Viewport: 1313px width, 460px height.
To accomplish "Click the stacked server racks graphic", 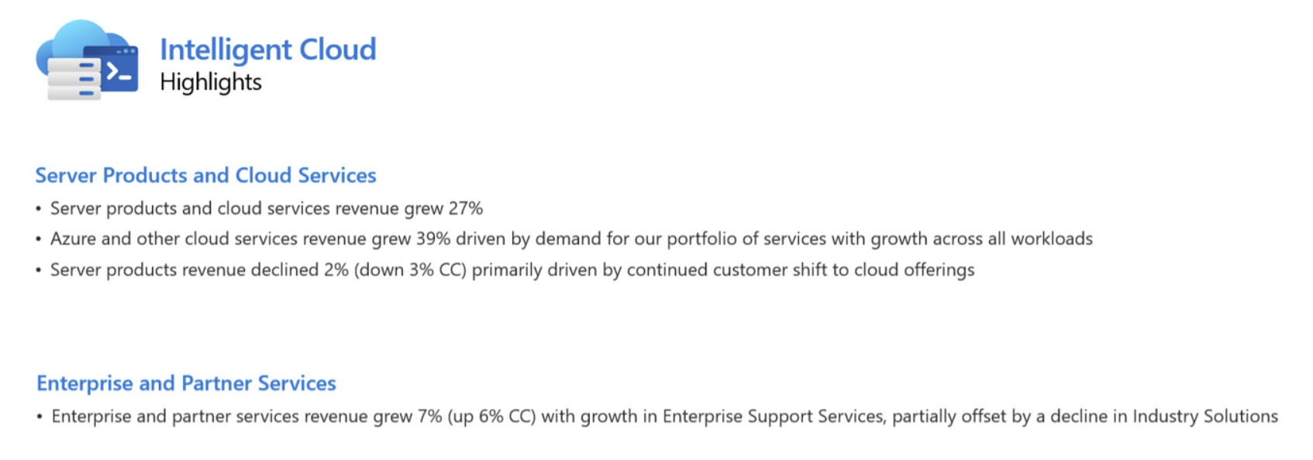I will click(x=74, y=78).
